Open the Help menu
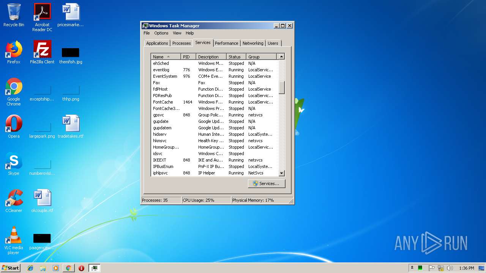Viewport: 486px width, 273px height. click(189, 33)
